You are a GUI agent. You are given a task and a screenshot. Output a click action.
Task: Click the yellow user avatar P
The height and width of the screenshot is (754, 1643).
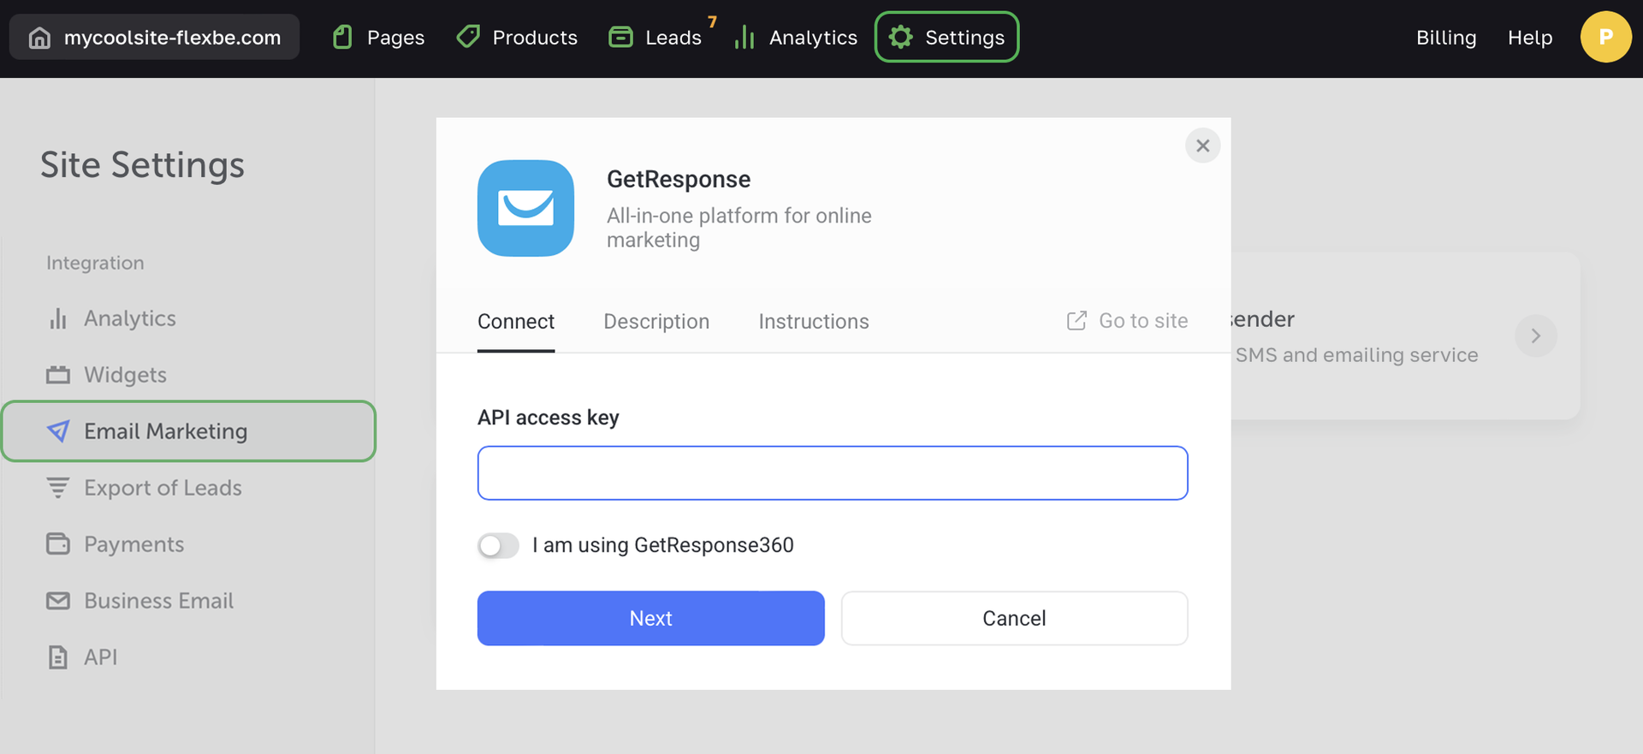click(x=1605, y=37)
